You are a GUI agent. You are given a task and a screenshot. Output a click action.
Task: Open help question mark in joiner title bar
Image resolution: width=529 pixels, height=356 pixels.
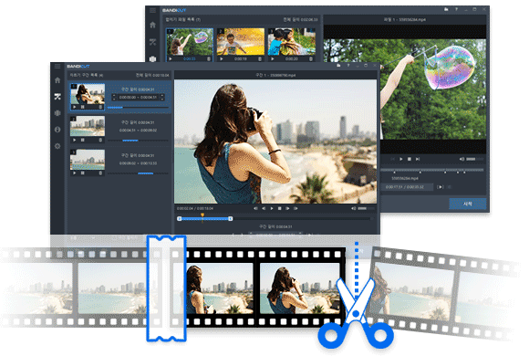click(456, 9)
